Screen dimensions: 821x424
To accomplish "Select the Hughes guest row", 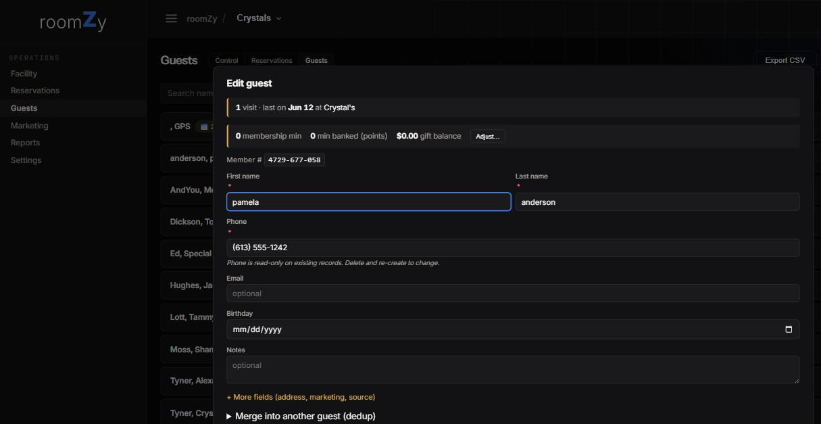I will pyautogui.click(x=187, y=285).
